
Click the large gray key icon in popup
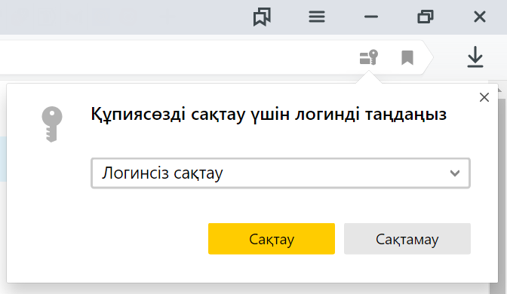(52, 124)
